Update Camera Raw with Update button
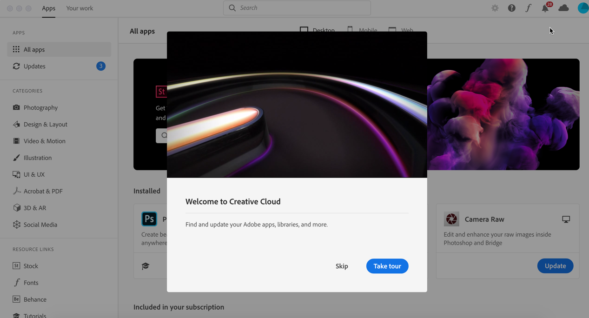Screen dimensions: 589x318 555,266
